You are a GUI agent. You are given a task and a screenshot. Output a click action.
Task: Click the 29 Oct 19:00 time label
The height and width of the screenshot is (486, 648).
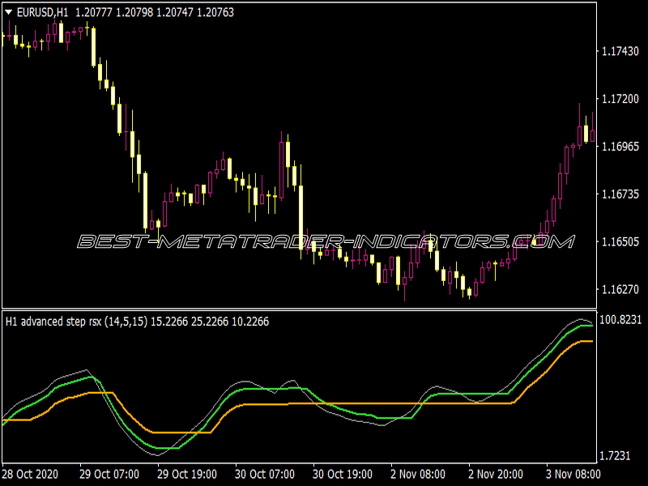187,474
